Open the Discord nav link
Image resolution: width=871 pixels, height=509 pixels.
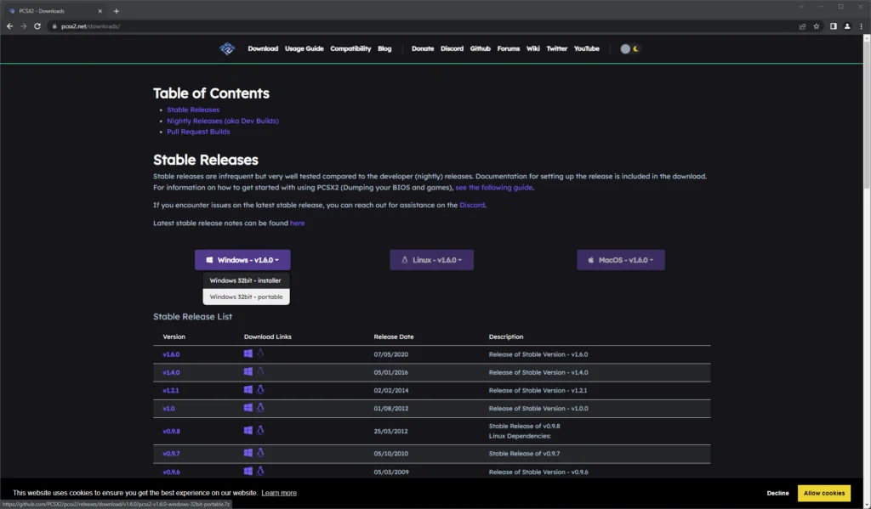tap(453, 48)
